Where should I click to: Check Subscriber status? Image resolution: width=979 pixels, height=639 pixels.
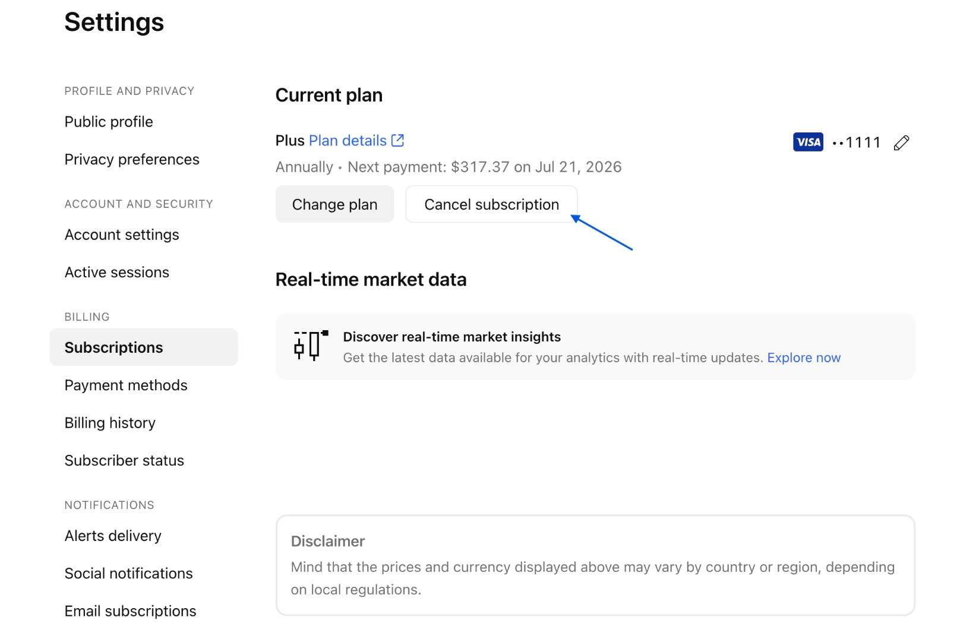(x=124, y=460)
